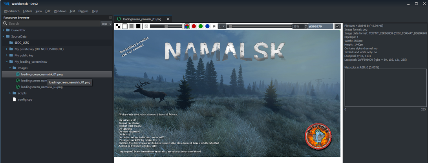Screen dimensions: 428x163
Task: Select the config.cpp file
Action: point(57,100)
